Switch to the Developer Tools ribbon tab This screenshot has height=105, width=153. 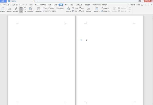79,5
